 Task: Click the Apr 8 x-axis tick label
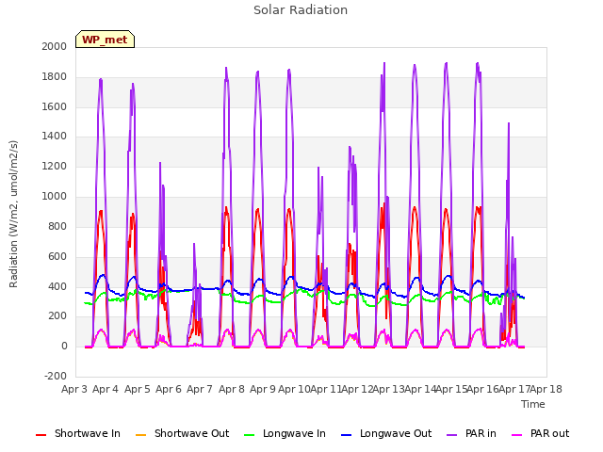232,389
